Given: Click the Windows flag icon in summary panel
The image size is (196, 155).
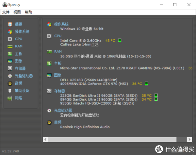Looking at the screenshot, I should click(x=49, y=24).
